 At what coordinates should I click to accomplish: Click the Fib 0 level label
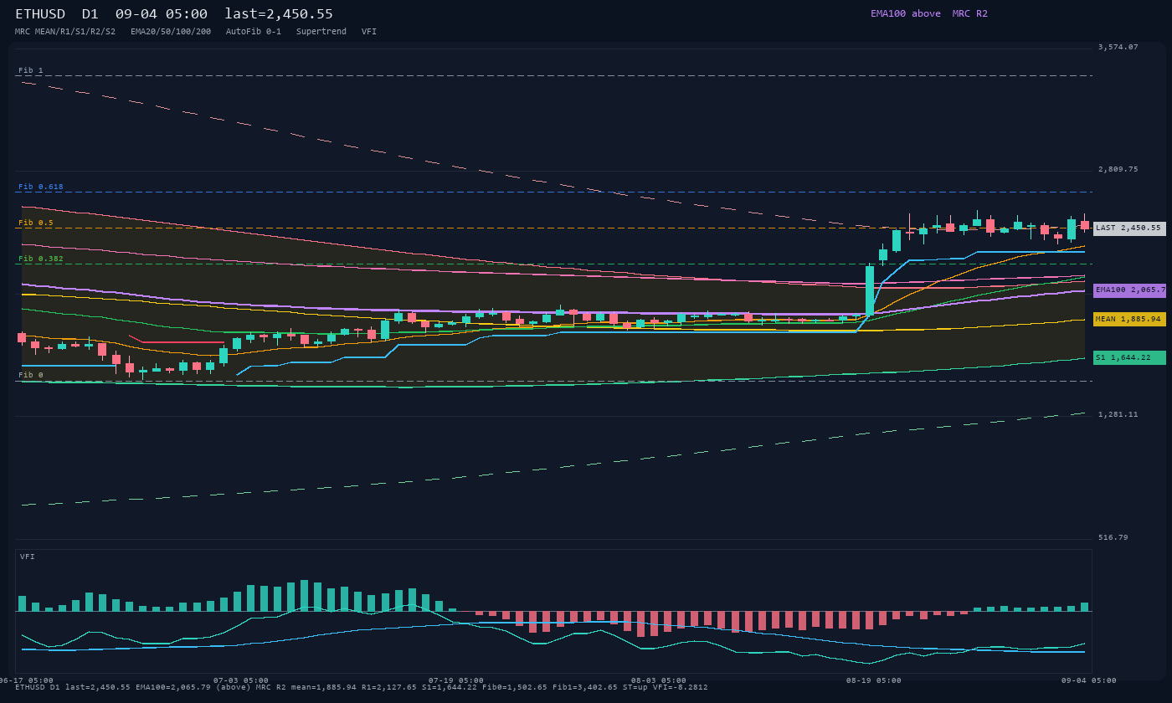click(x=31, y=375)
